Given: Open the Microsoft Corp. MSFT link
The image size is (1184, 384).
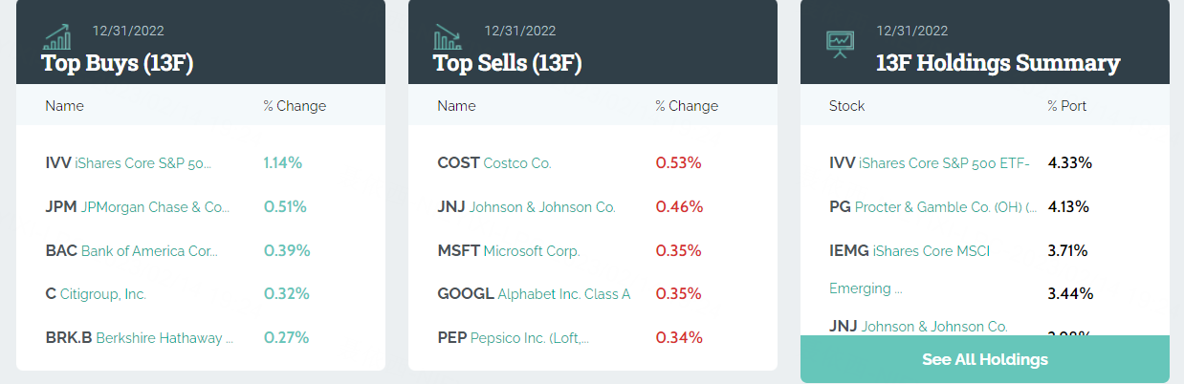Looking at the screenshot, I should tap(508, 250).
